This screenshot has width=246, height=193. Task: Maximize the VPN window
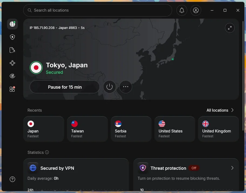(x=225, y=10)
